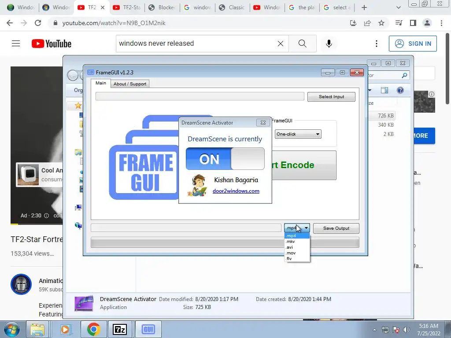Click the install/download icon in address bar
Screen dimensions: 451x338
[x=353, y=23]
